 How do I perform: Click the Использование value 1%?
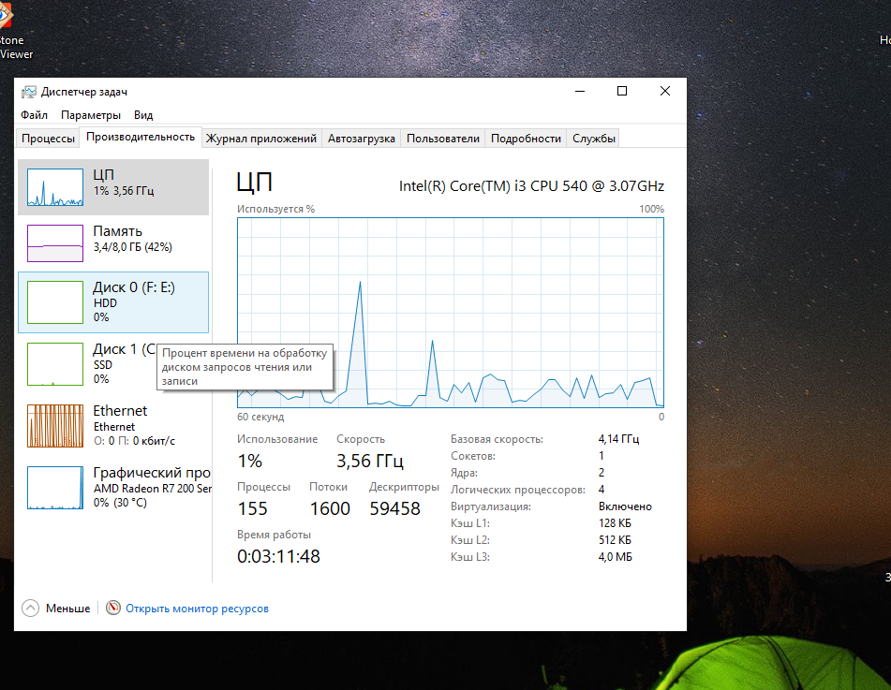[249, 461]
